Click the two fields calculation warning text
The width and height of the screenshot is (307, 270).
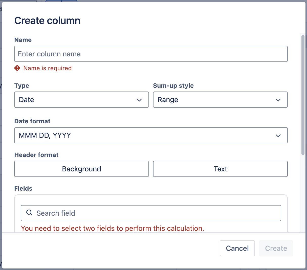point(113,228)
